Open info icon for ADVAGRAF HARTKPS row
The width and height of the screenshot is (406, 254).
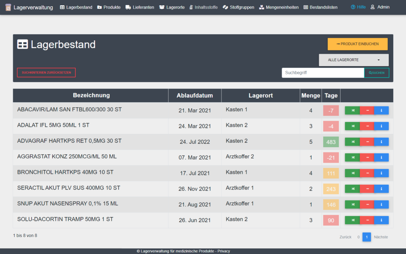(382, 142)
